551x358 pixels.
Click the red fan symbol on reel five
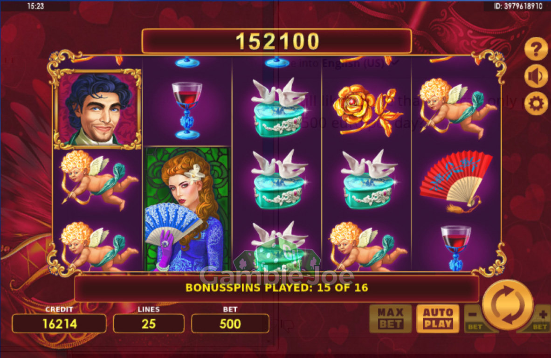(456, 181)
